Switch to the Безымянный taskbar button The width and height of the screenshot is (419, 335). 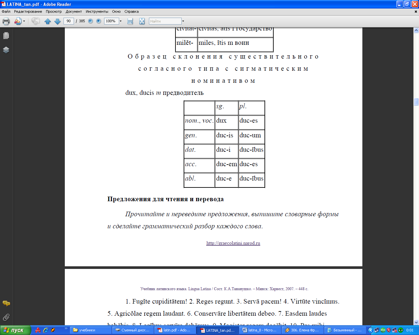point(344,330)
